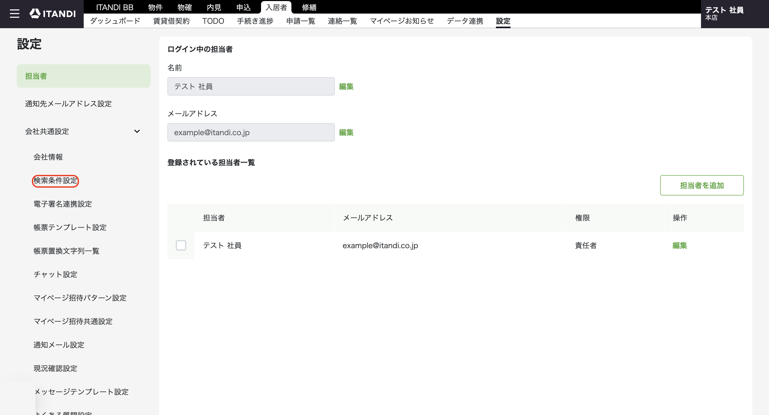This screenshot has width=769, height=415.
Task: Switch to the 申込 tab
Action: point(243,7)
